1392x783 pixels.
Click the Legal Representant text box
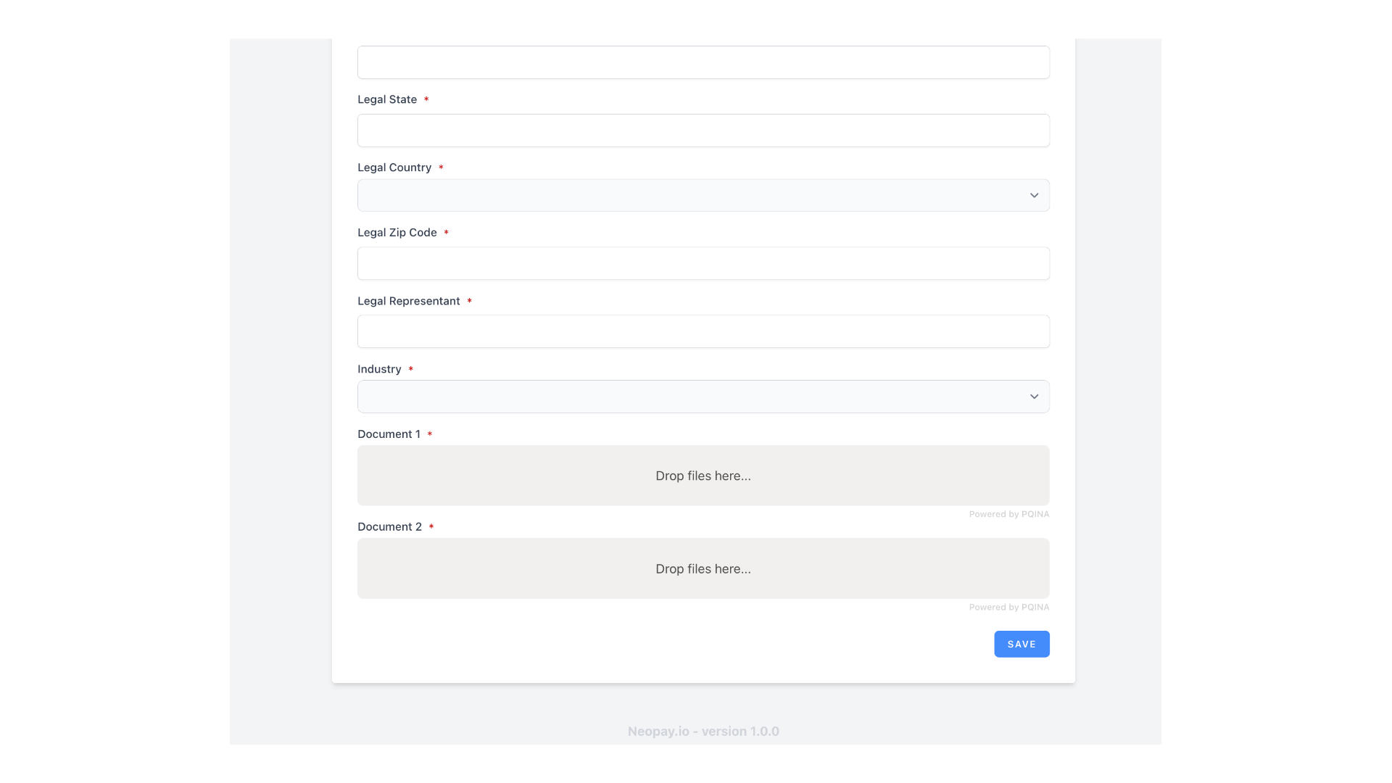pos(703,331)
